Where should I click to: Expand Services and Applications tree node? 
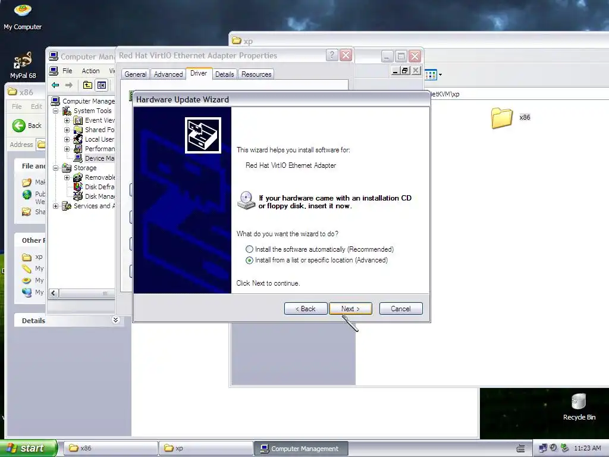tap(55, 206)
